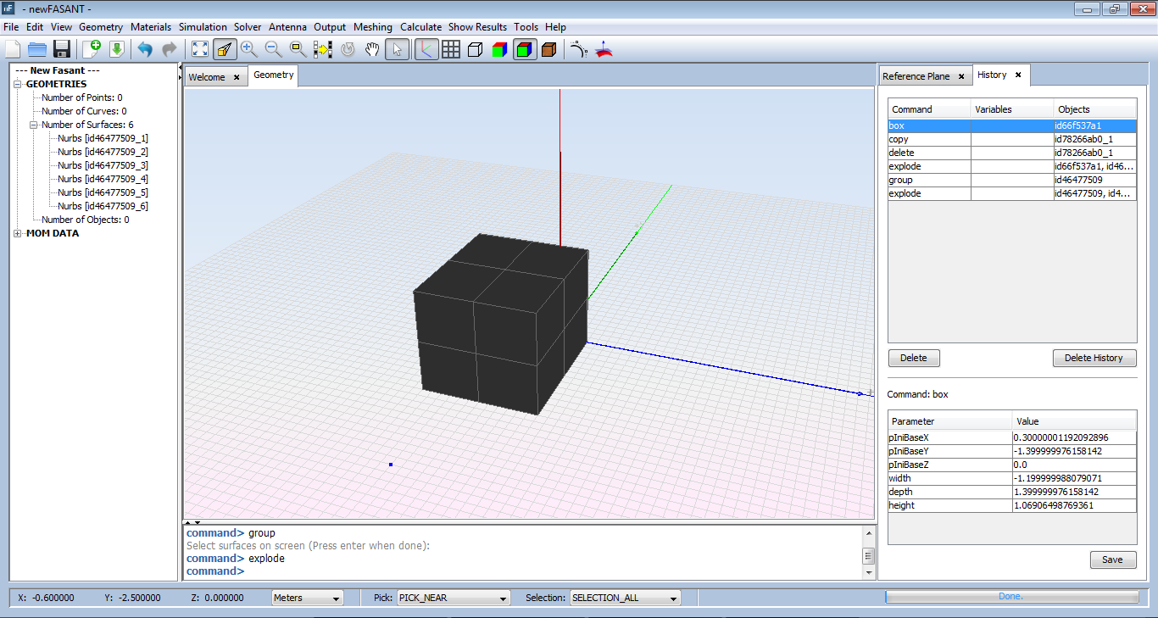
Task: Click the command console vertical scrollbar
Action: 868,555
